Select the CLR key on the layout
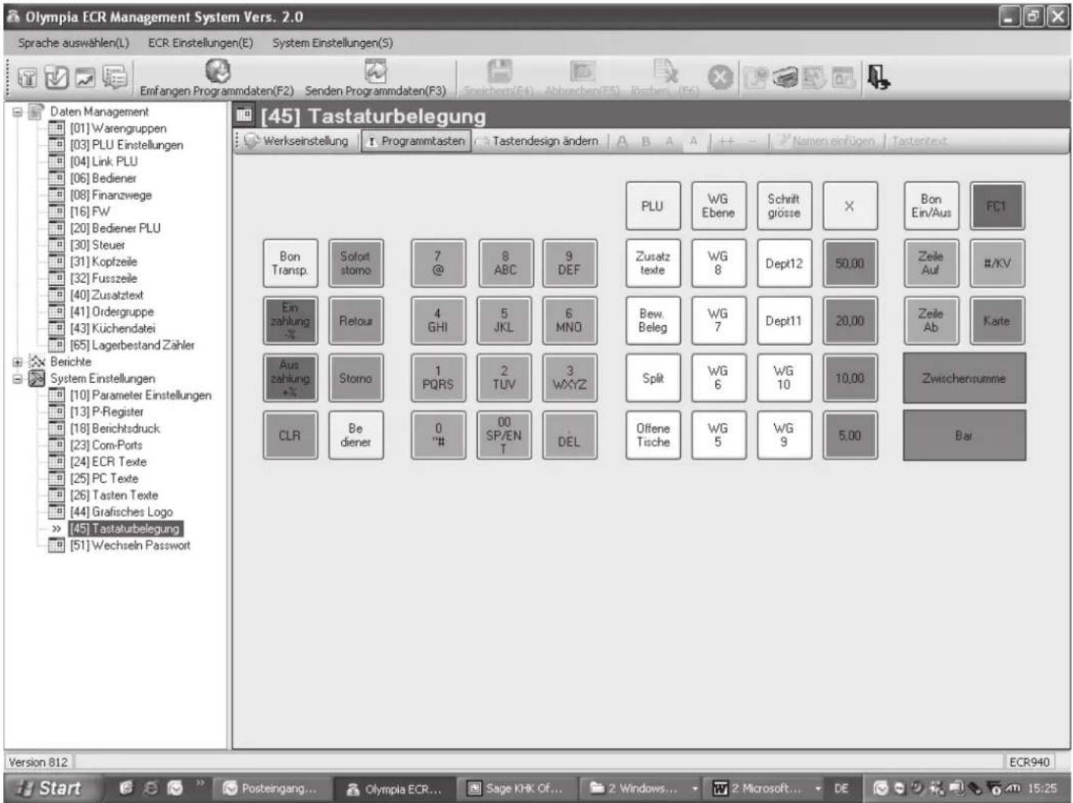Viewport: 1073px width, 803px height. point(290,435)
